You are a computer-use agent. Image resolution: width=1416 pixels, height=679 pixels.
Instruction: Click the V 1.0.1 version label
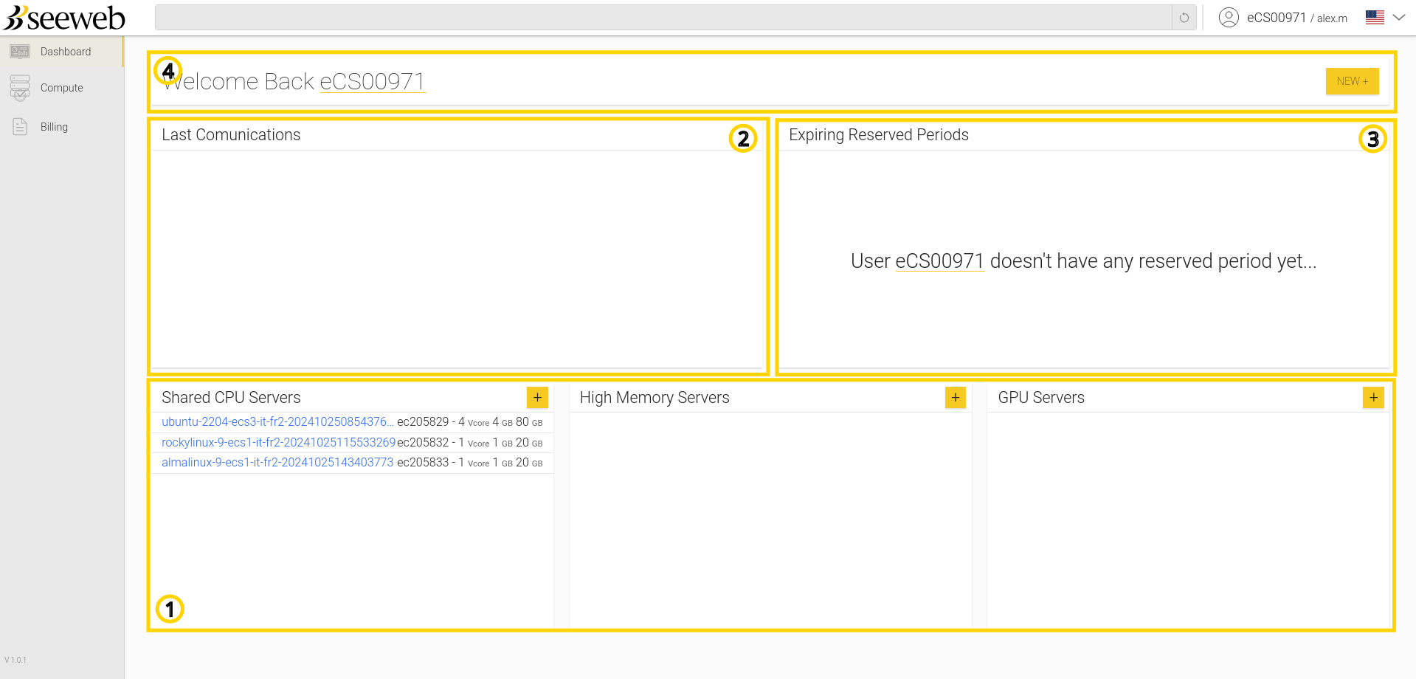click(15, 660)
